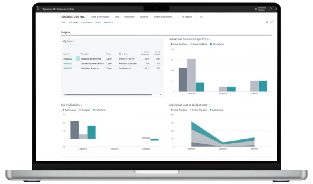Toggle Cost Variance legend series
This screenshot has height=184, width=313.
pos(217,110)
